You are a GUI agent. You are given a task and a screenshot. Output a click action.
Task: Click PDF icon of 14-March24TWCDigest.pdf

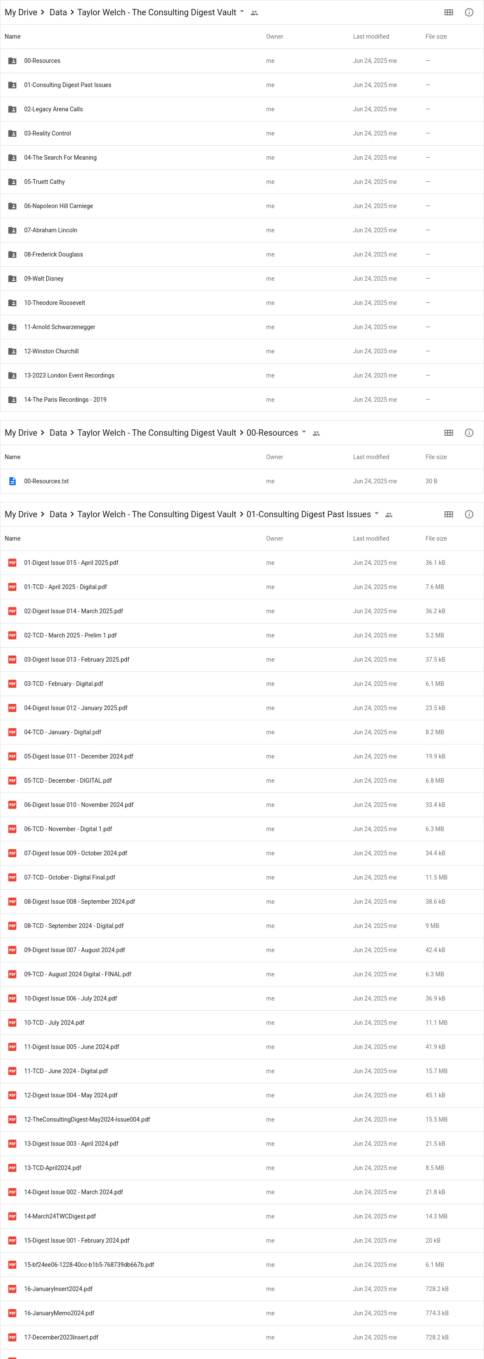click(12, 1216)
